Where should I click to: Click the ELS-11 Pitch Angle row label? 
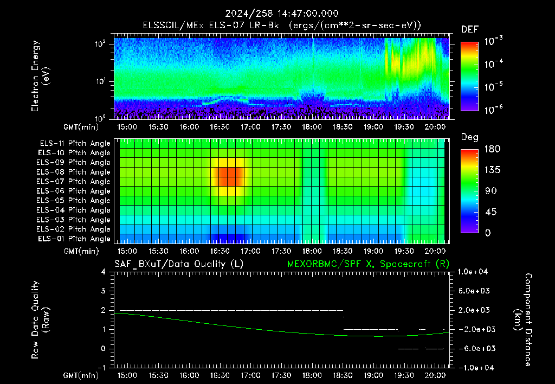click(x=75, y=144)
